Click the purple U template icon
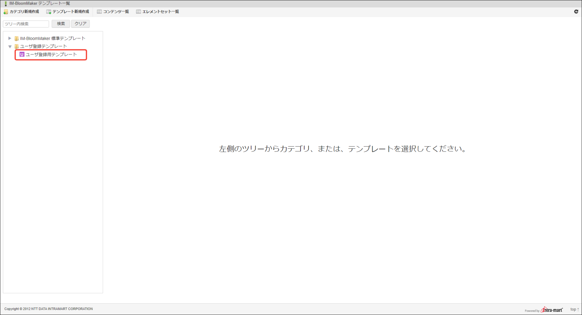582x315 pixels. (22, 54)
